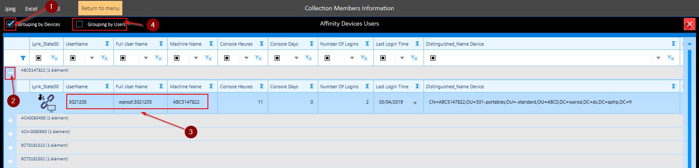
Task: Toggle the Number Of Logins filter checkbox
Action: click(x=327, y=58)
